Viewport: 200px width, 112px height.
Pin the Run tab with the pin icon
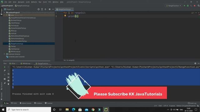point(5,83)
